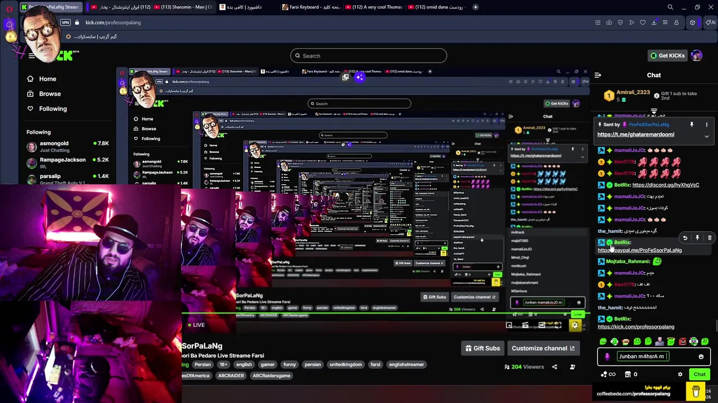
Task: Open chat settings gear icon
Action: coord(680,374)
